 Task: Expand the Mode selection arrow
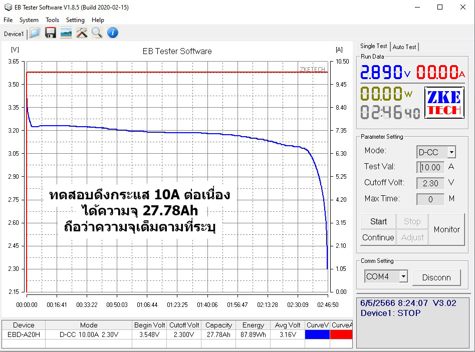click(451, 152)
